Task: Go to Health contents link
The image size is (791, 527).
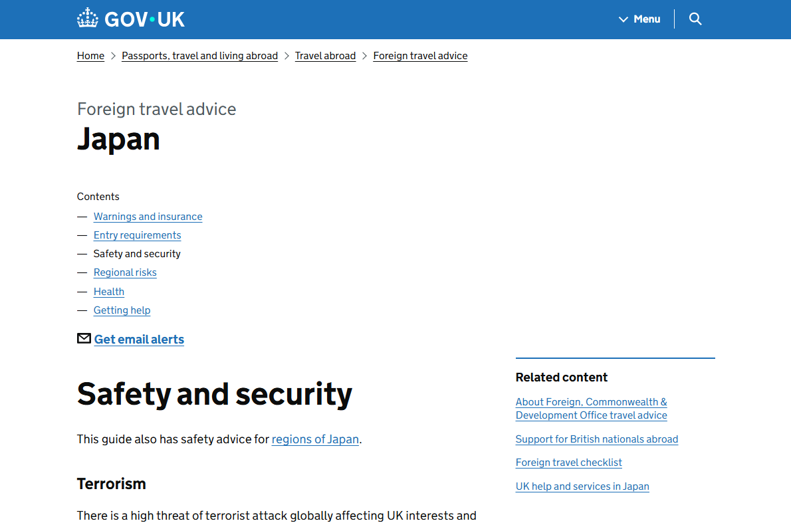Action: pos(109,292)
